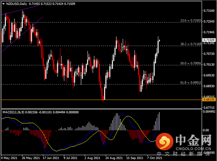
Task: Select the 50.0 = 0.70091 Fibonacci label
Action: click(x=191, y=63)
